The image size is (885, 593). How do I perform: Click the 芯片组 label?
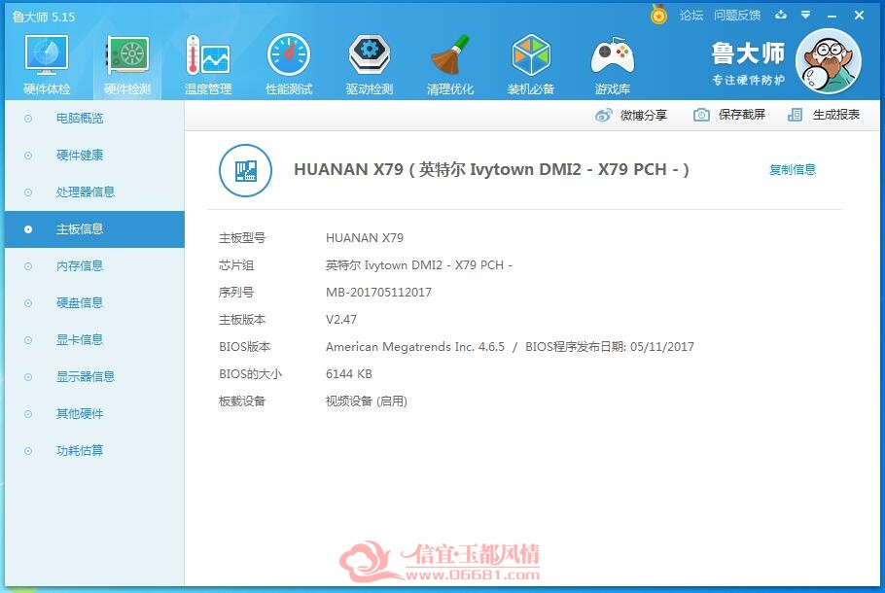point(236,265)
